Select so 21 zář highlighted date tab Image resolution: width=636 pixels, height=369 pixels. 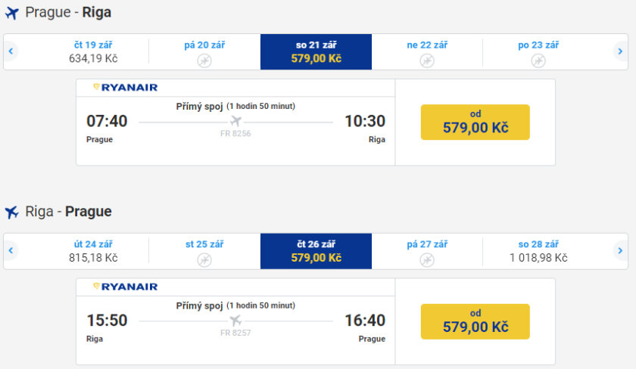[316, 51]
